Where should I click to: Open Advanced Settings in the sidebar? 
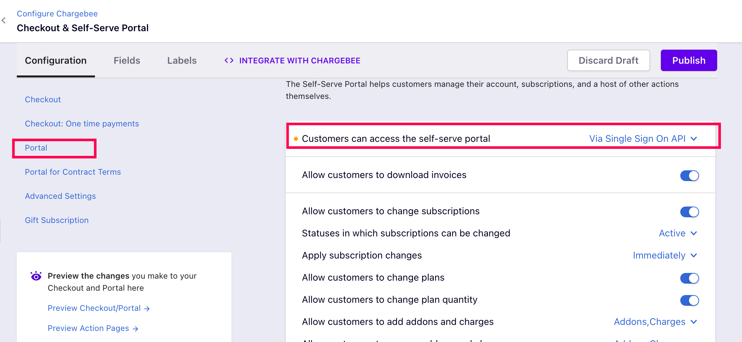pos(60,196)
